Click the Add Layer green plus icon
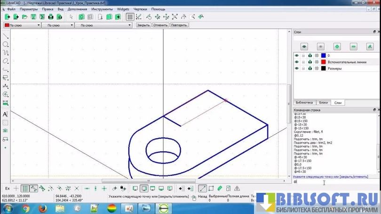 click(x=337, y=46)
